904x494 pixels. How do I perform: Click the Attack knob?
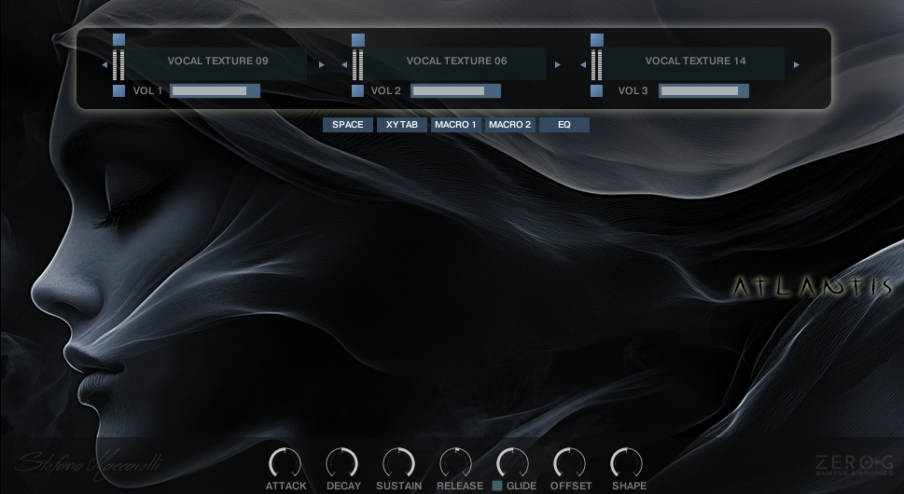(x=285, y=463)
